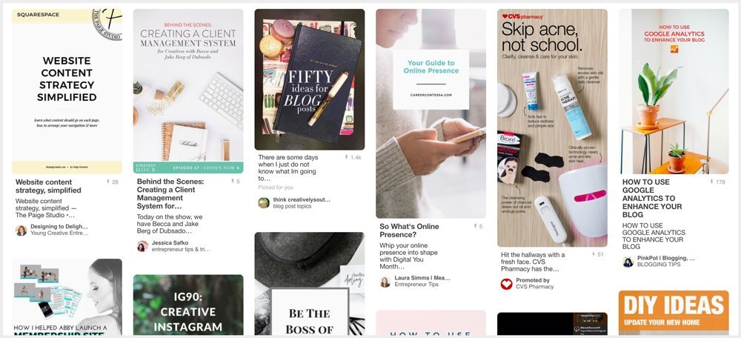Click 'So What's Online Presence?' title
Screen dimensions: 741x338
tap(409, 231)
